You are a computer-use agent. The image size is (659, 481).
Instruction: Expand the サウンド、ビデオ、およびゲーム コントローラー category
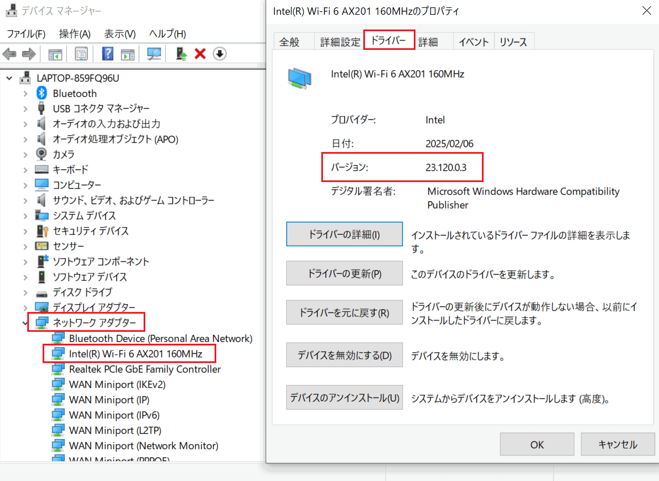[x=25, y=200]
